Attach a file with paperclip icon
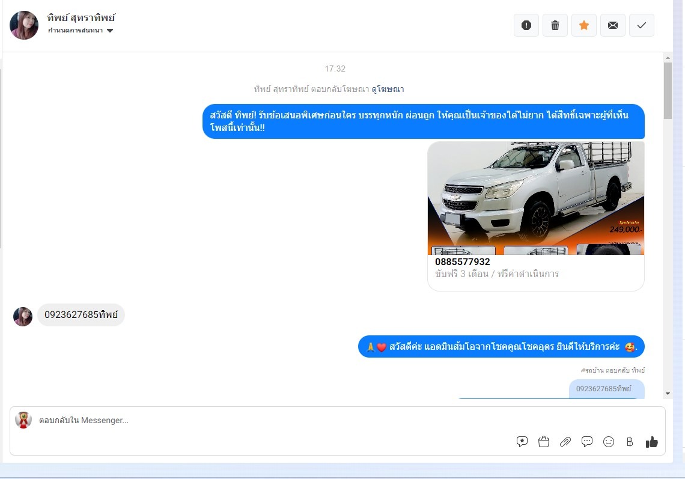 (x=565, y=442)
